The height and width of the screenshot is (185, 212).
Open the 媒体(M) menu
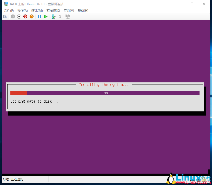(37, 10)
